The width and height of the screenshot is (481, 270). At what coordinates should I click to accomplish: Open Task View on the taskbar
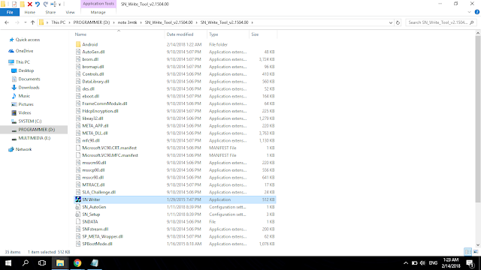pos(42,263)
